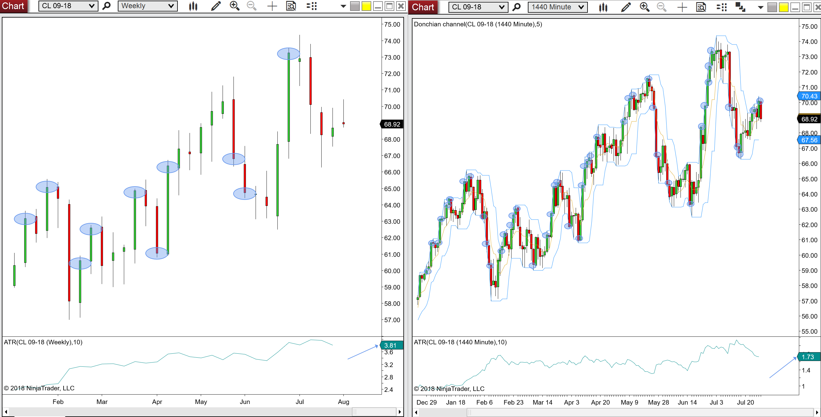Select pencil drawing tools in 1440 Minute chart
Screen dimensions: 821x417
coord(626,7)
